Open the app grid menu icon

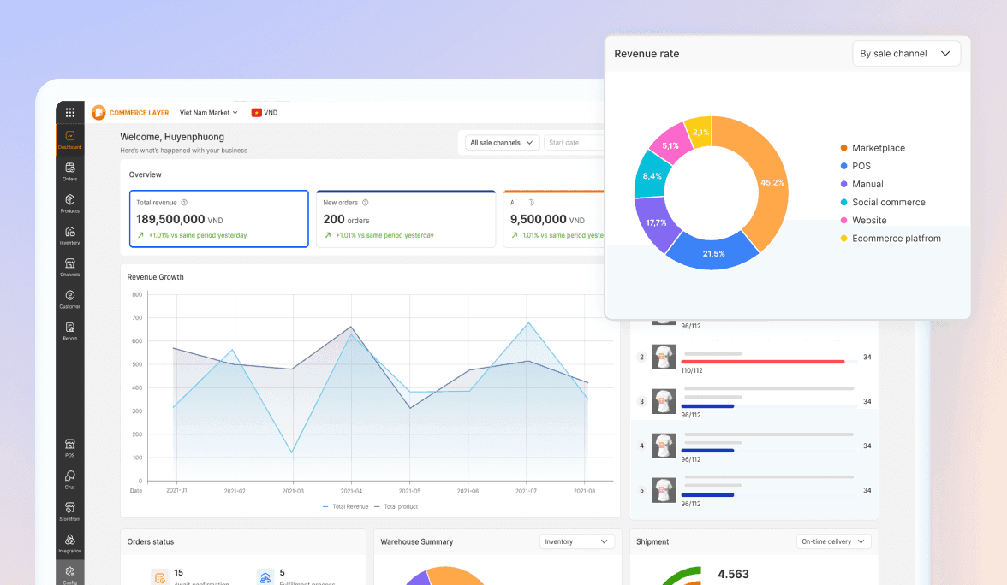click(x=70, y=112)
